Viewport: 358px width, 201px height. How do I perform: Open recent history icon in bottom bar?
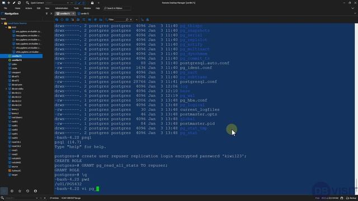click(x=27, y=191)
